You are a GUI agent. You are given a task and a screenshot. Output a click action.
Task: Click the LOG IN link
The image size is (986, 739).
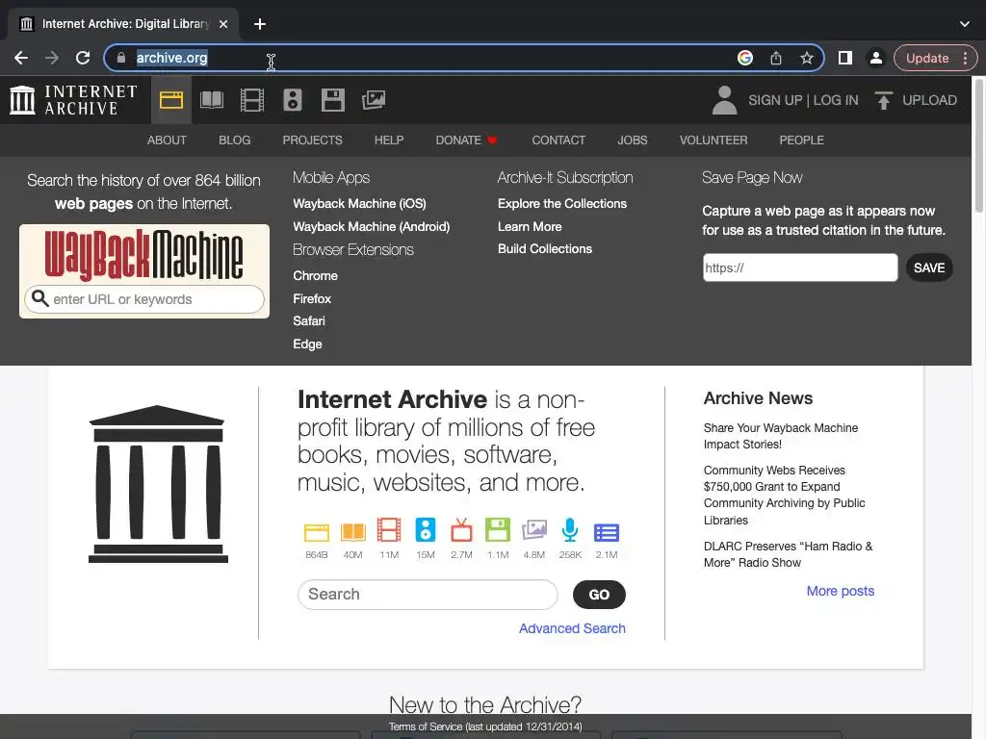click(x=835, y=100)
